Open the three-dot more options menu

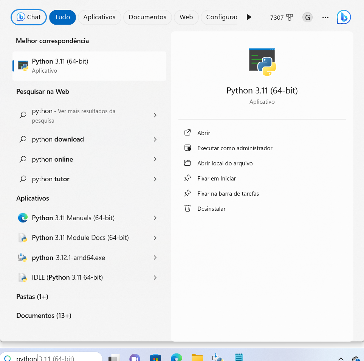[325, 17]
